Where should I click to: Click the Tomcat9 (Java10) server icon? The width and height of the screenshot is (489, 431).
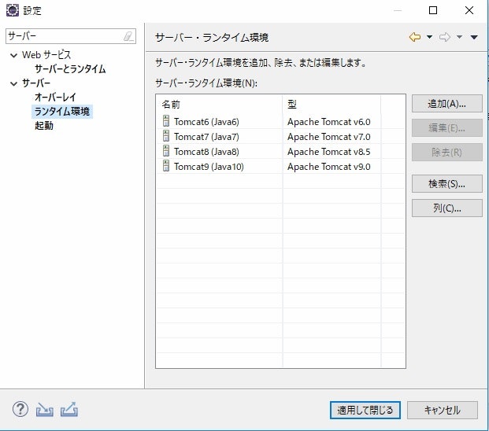166,166
